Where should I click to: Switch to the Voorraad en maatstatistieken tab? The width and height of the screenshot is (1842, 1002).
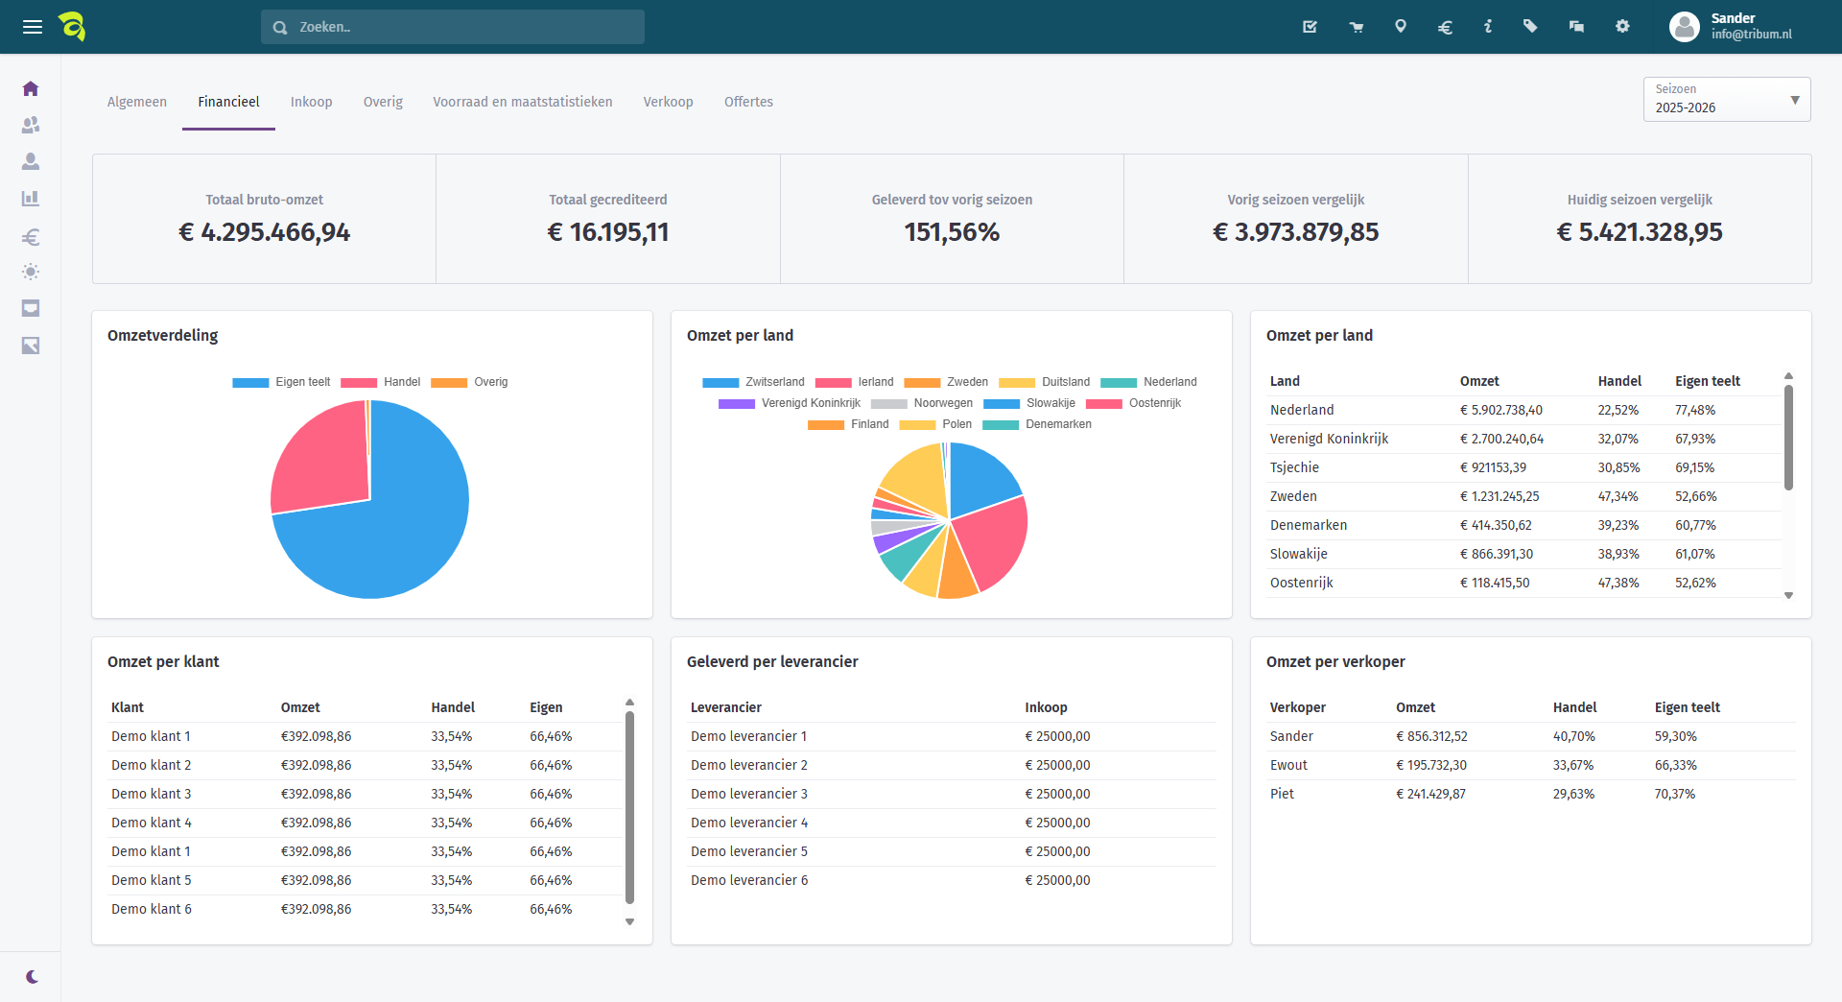(x=522, y=102)
